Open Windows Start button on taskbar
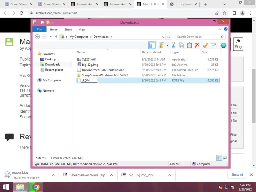This screenshot has width=256, height=192. point(6,187)
